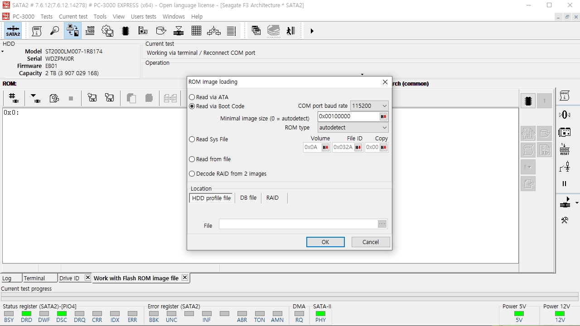The width and height of the screenshot is (580, 326).
Task: Open the Users tests menu
Action: coord(144,16)
